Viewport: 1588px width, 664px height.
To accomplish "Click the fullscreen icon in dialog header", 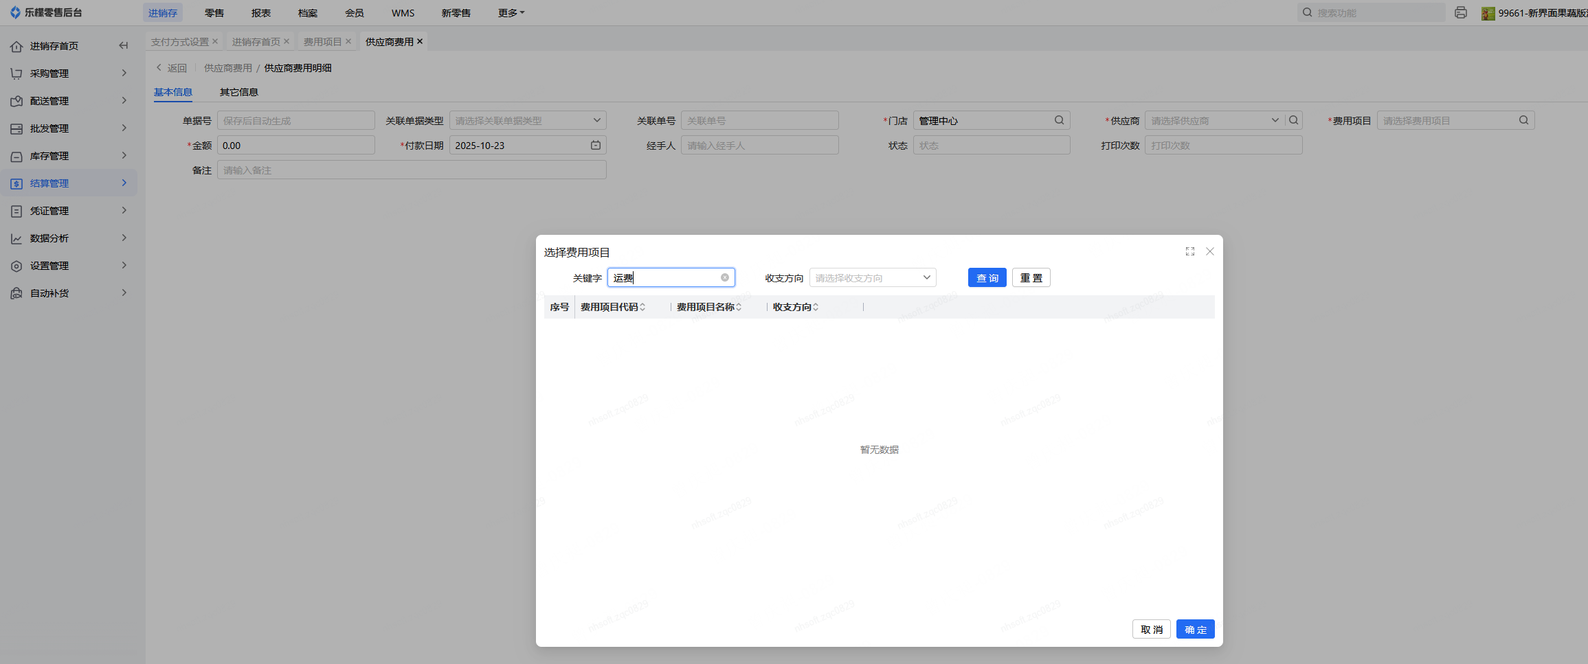I will (1189, 251).
